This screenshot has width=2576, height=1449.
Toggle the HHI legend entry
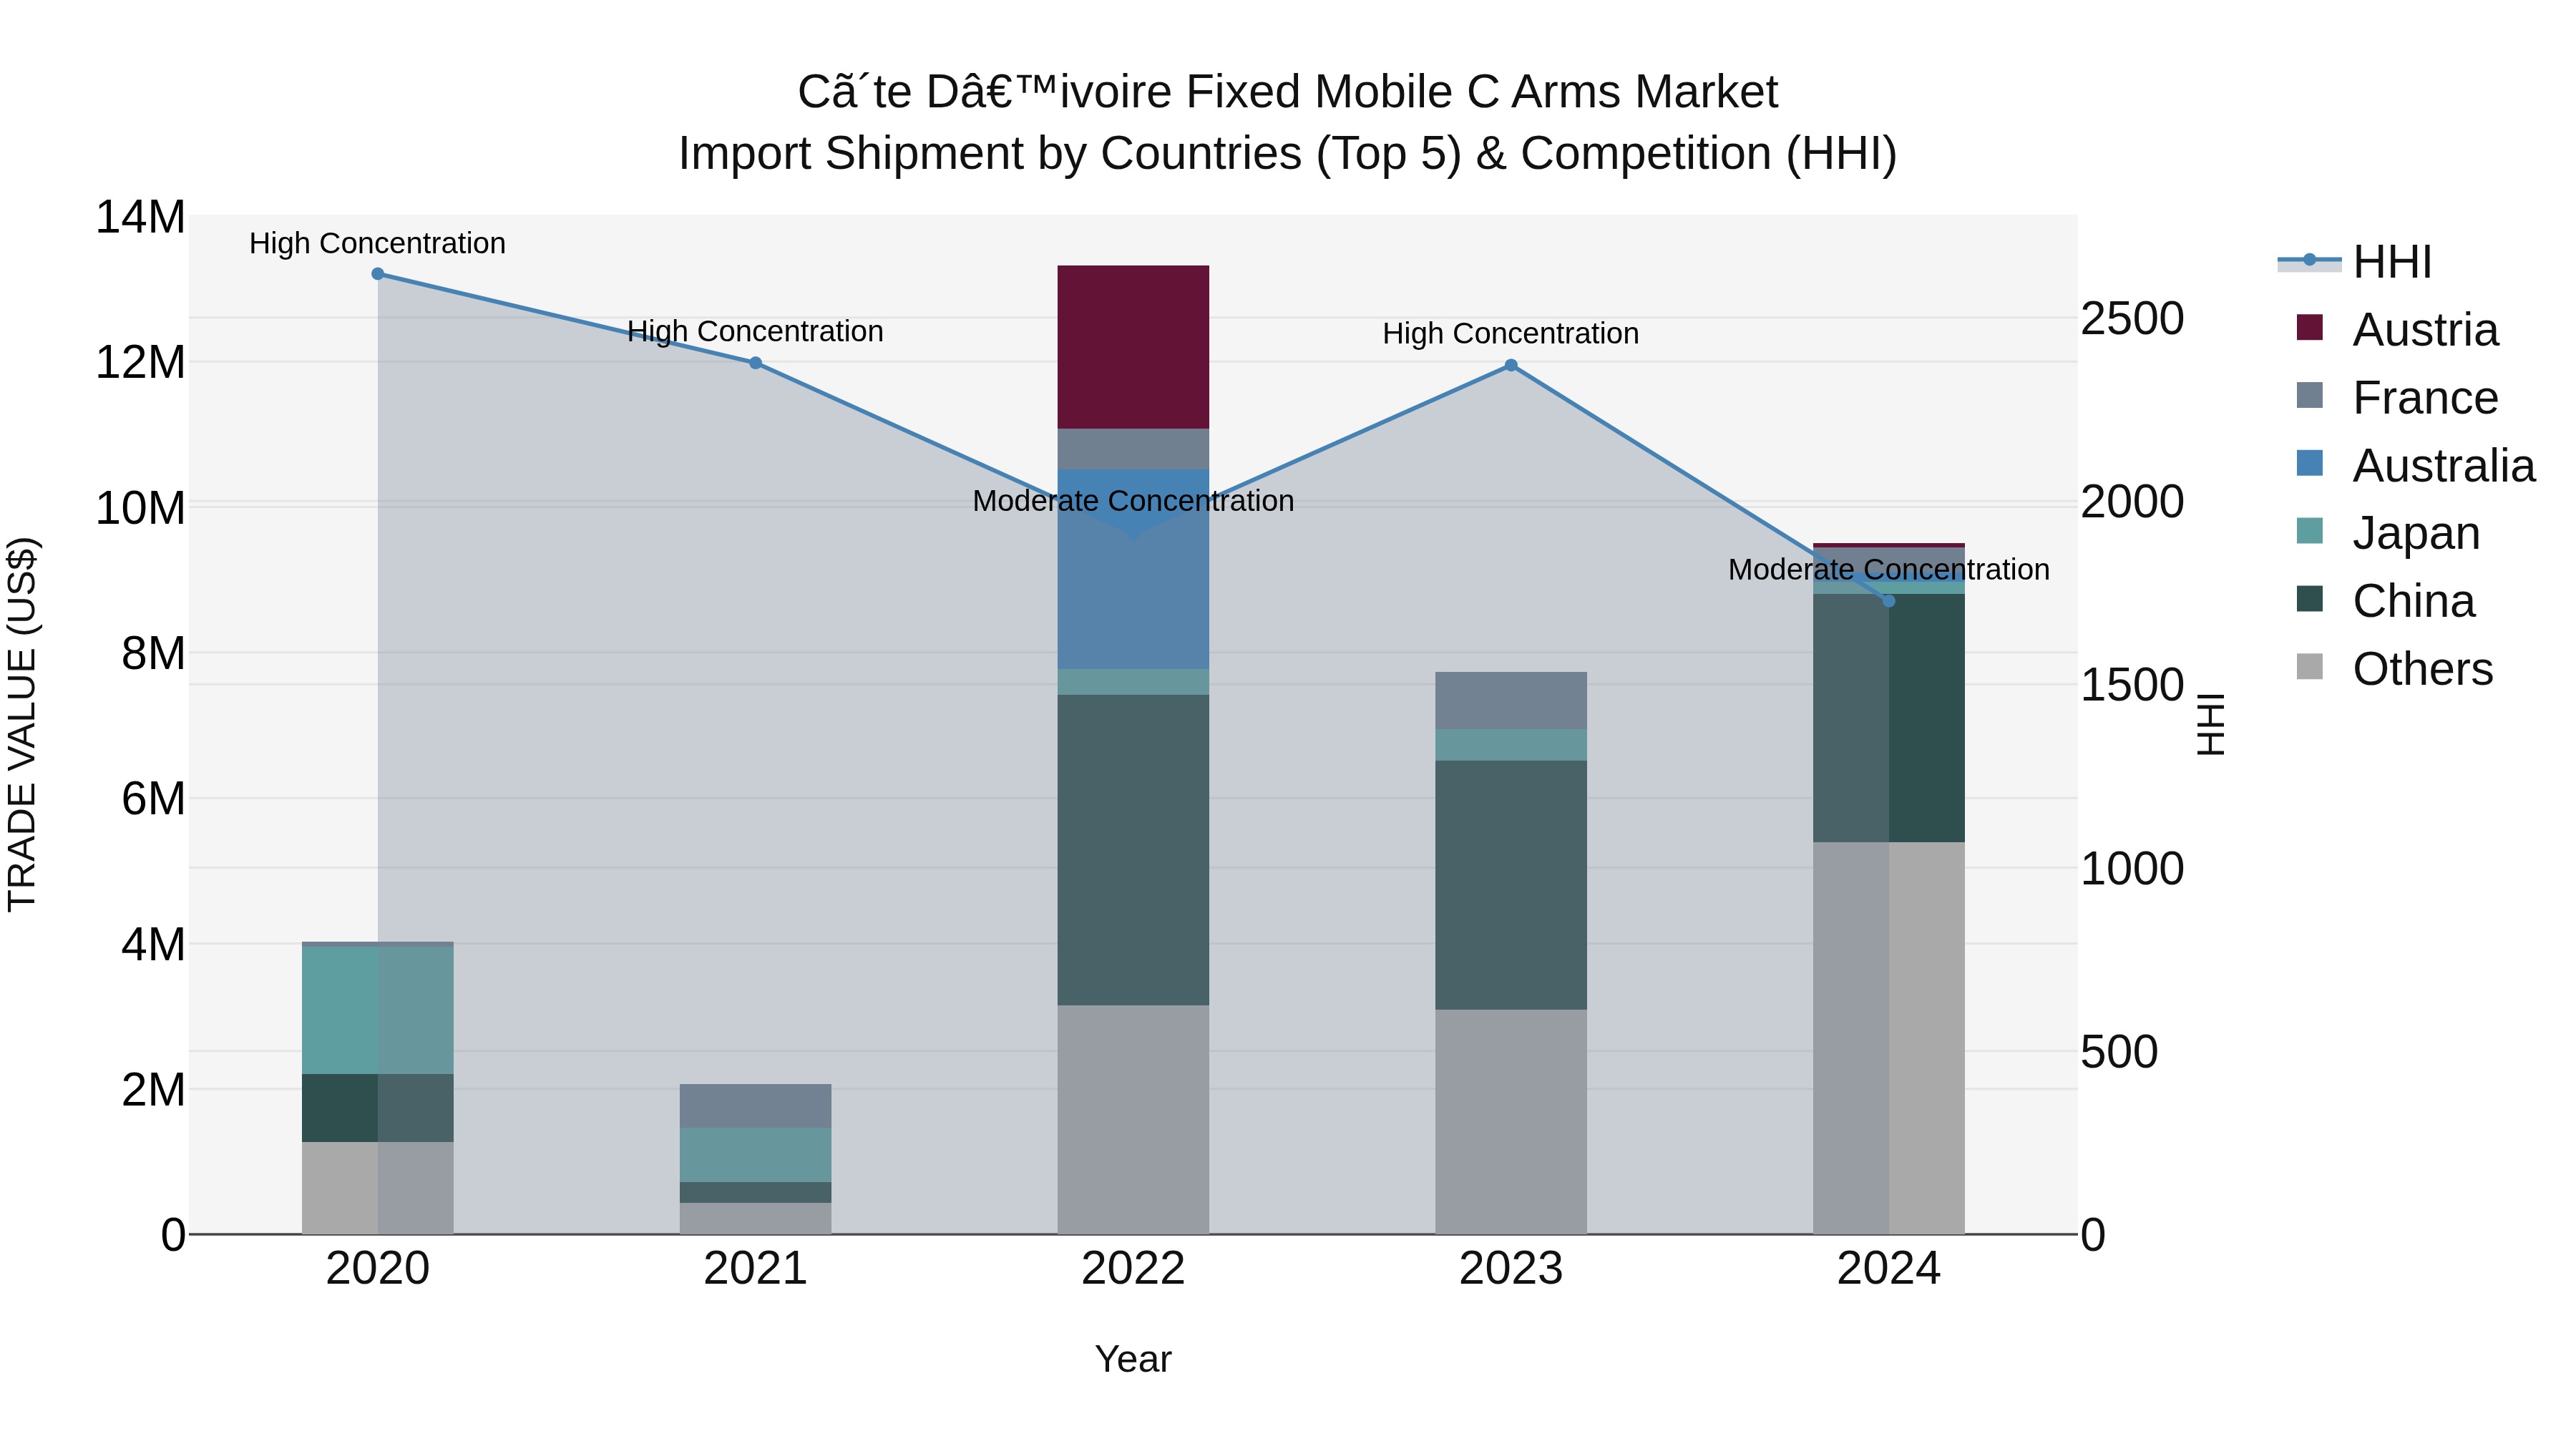coord(2355,262)
